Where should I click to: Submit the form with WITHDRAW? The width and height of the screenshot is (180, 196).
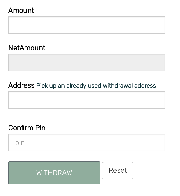tap(54, 173)
